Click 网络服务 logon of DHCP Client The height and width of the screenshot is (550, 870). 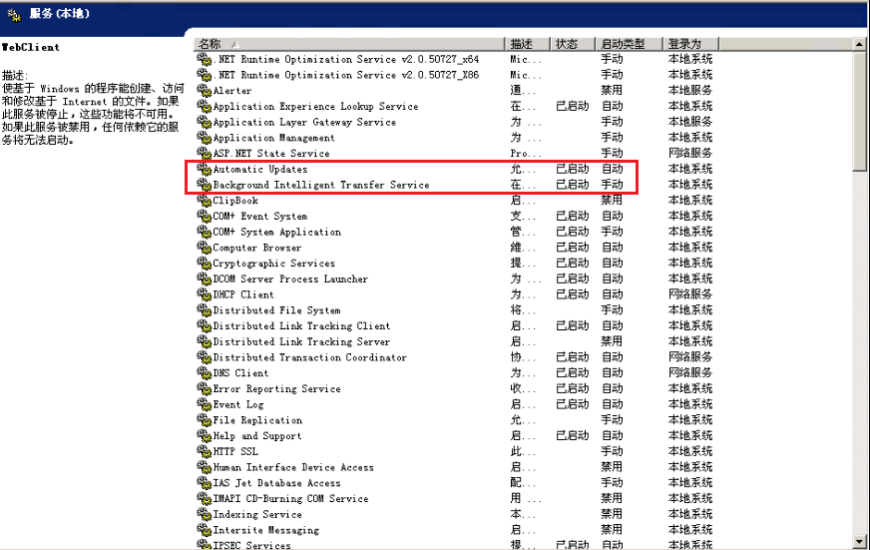pyautogui.click(x=690, y=294)
